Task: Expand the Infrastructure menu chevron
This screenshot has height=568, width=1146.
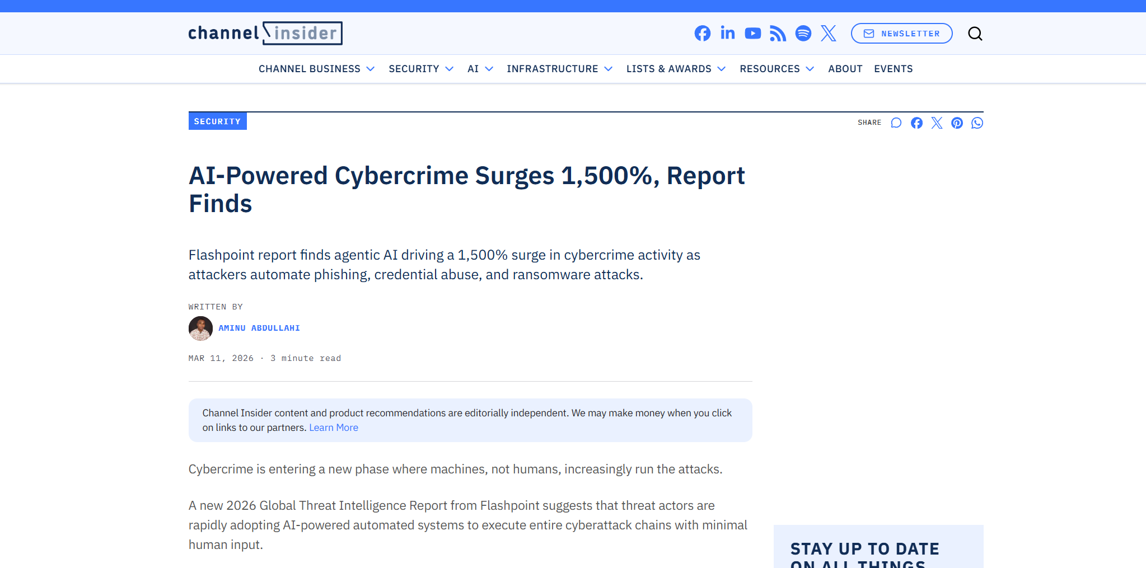Action: pos(608,69)
